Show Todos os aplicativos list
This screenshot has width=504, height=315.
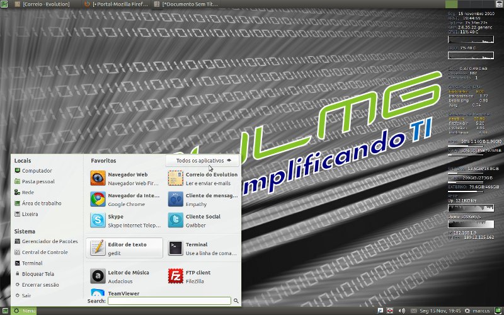(x=202, y=161)
